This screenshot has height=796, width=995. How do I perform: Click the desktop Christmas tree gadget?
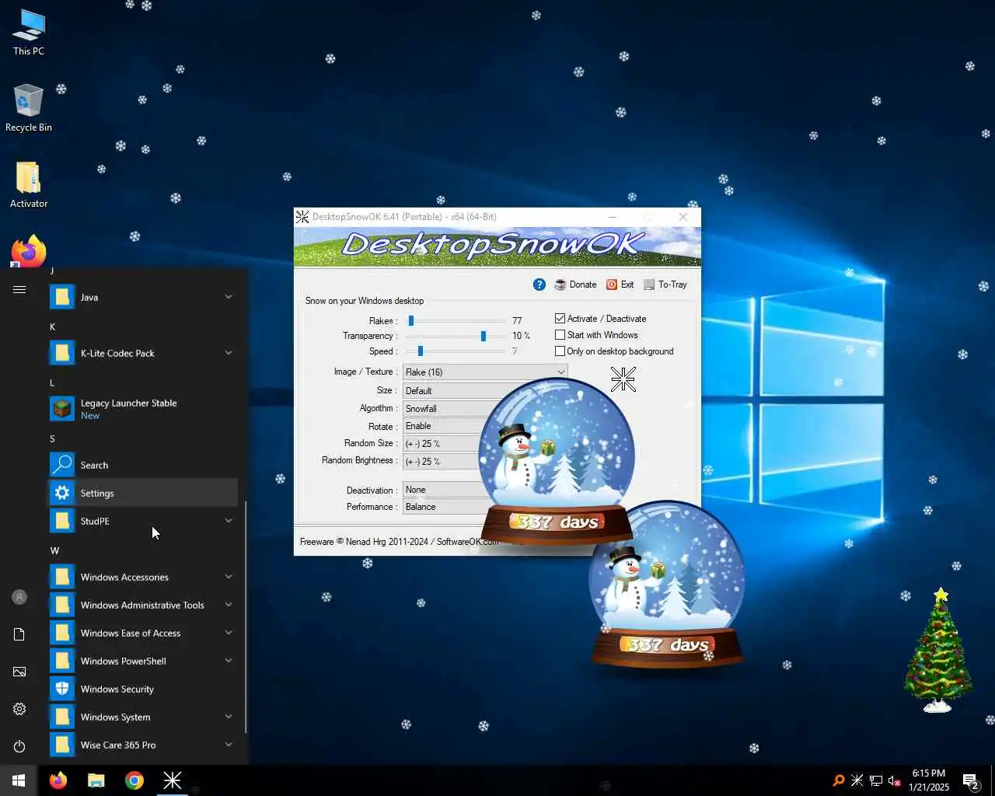tap(938, 651)
